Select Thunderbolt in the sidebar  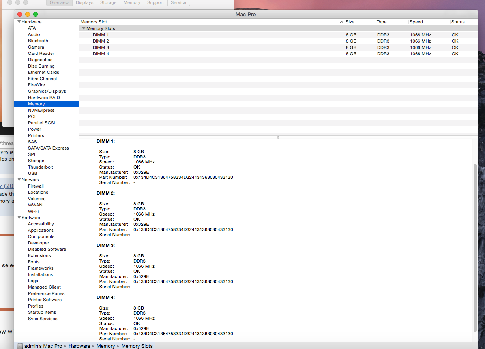40,167
